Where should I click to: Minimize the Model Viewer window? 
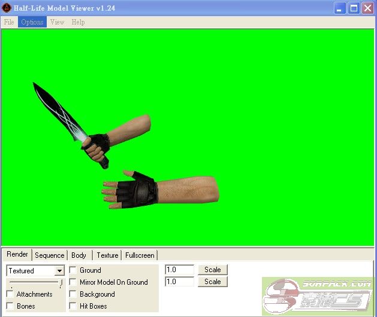coord(340,8)
